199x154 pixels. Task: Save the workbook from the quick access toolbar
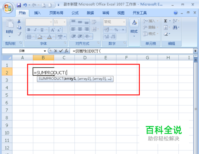(x=19, y=5)
